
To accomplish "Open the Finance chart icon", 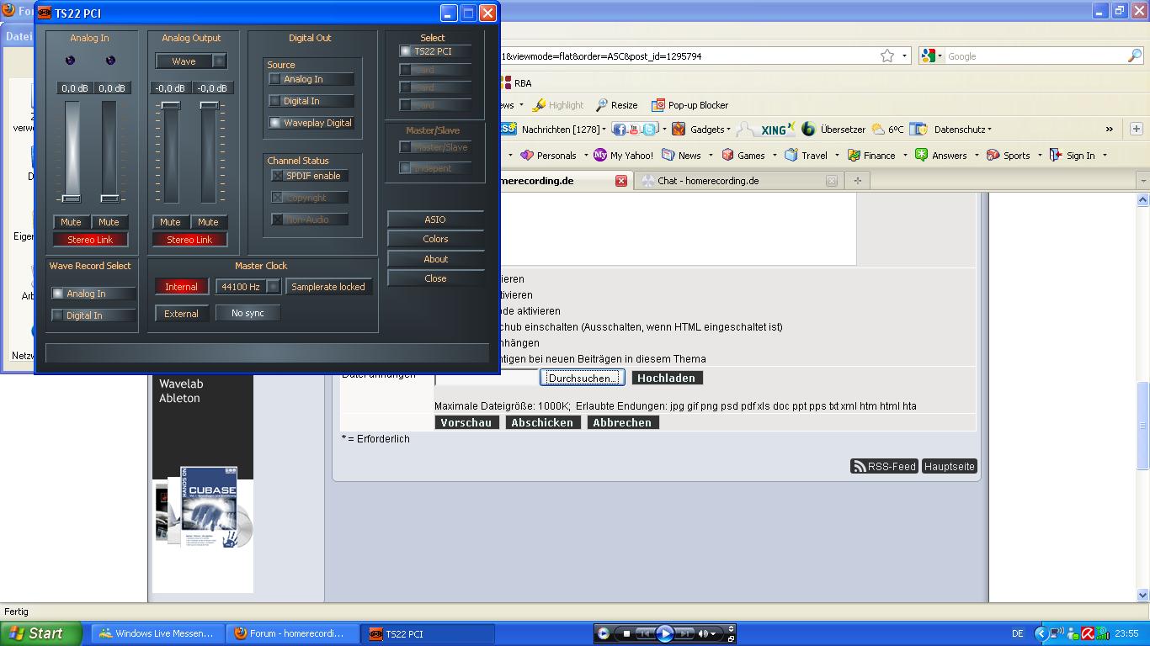I will pos(854,155).
